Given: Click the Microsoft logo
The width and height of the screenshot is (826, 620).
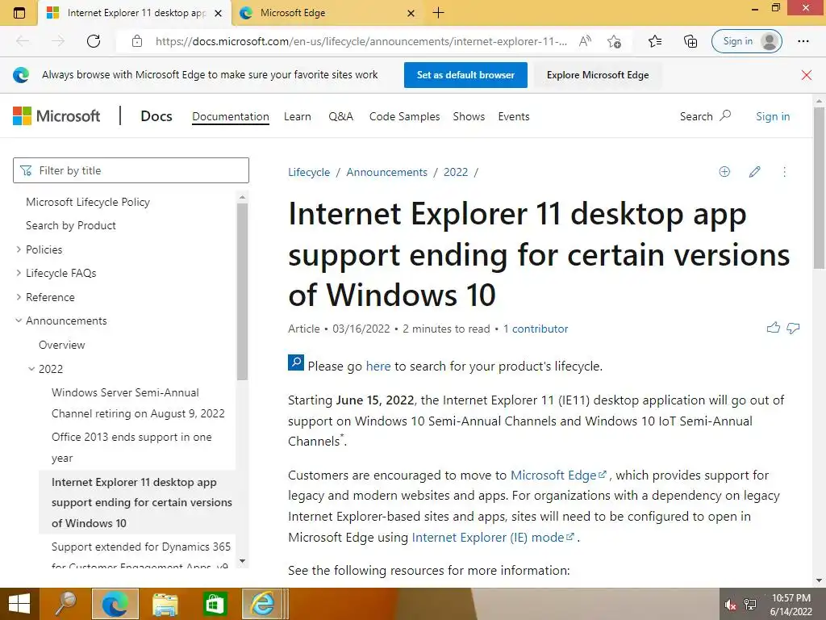Looking at the screenshot, I should pos(56,116).
